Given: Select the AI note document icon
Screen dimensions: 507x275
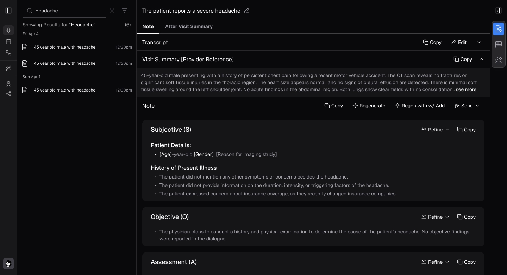Looking at the screenshot, I should 499,29.
